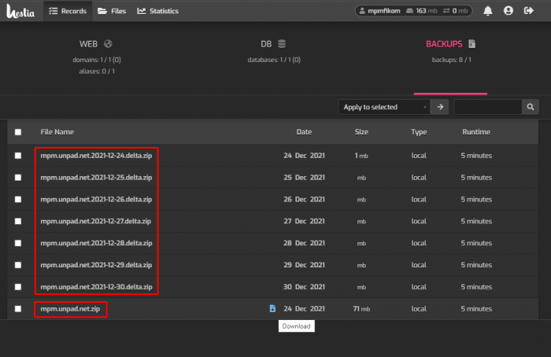This screenshot has width=551, height=357.
Task: Click the arrow button to apply action
Action: 440,107
